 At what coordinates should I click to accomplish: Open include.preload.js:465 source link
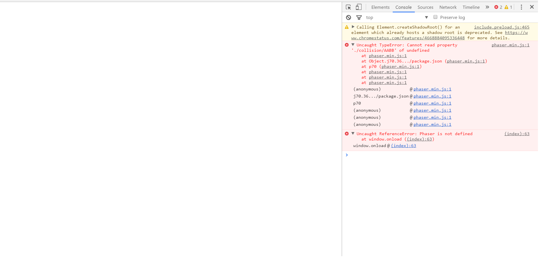[502, 27]
